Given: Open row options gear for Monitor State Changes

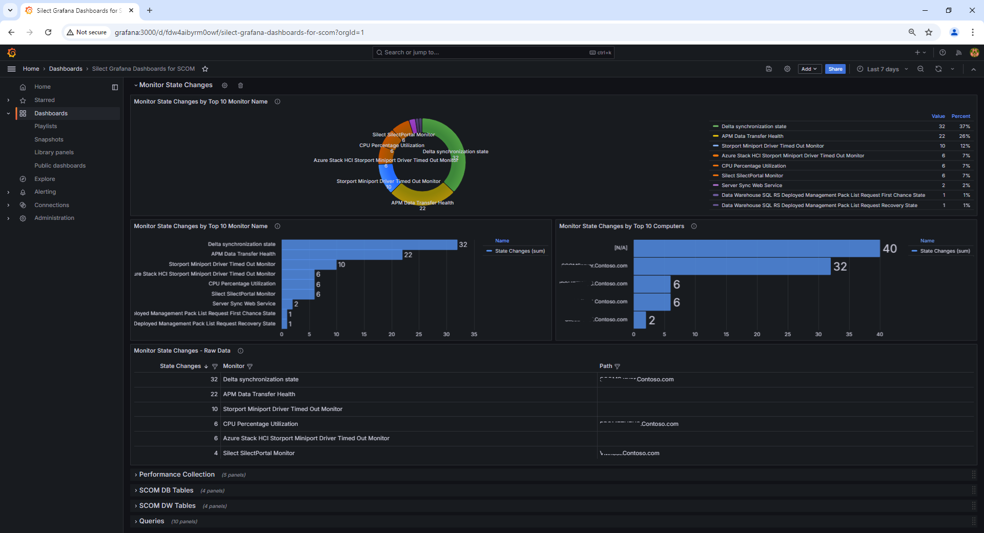Looking at the screenshot, I should [x=224, y=86].
